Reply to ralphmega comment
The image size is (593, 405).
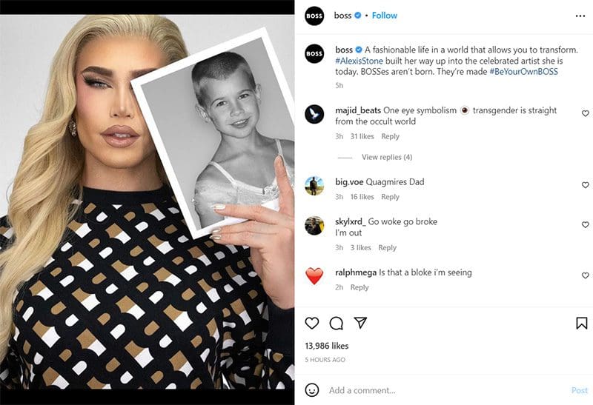pyautogui.click(x=360, y=287)
